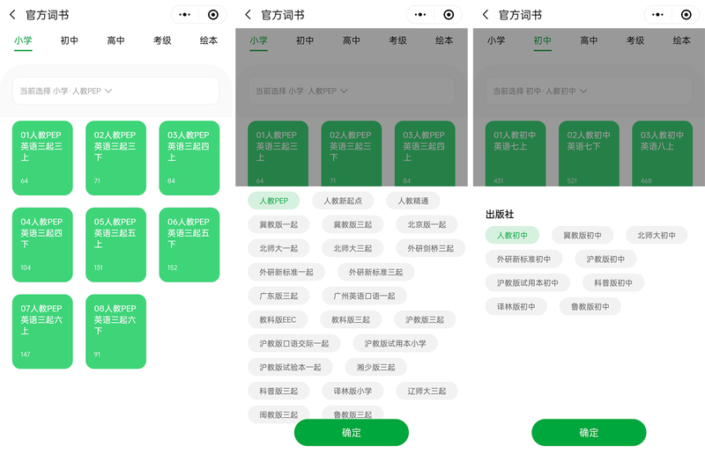Switch to 初中 tab in left screen

click(70, 40)
